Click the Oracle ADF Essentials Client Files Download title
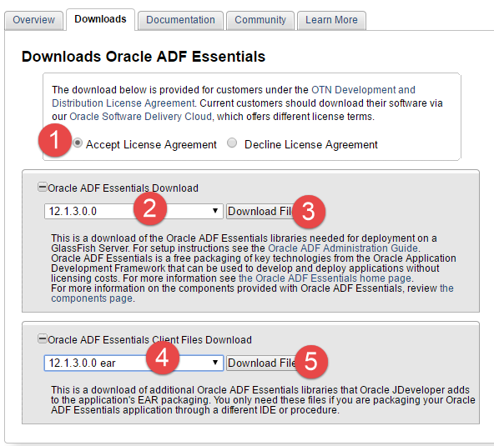The image size is (494, 446). pyautogui.click(x=149, y=339)
